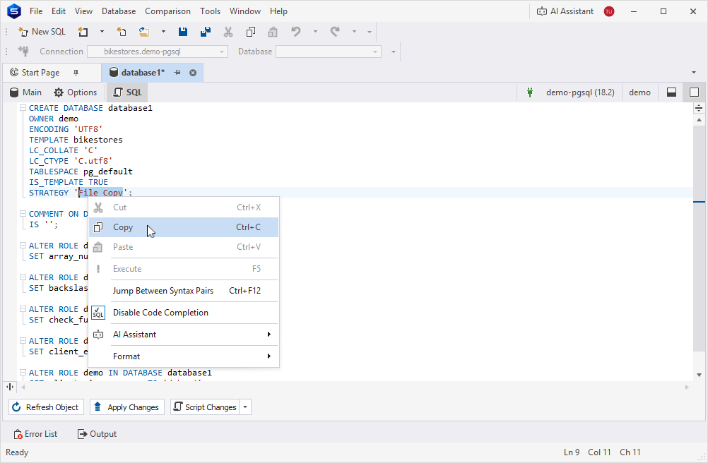Click the horizontal split view icon
The image size is (708, 463).
click(10, 387)
